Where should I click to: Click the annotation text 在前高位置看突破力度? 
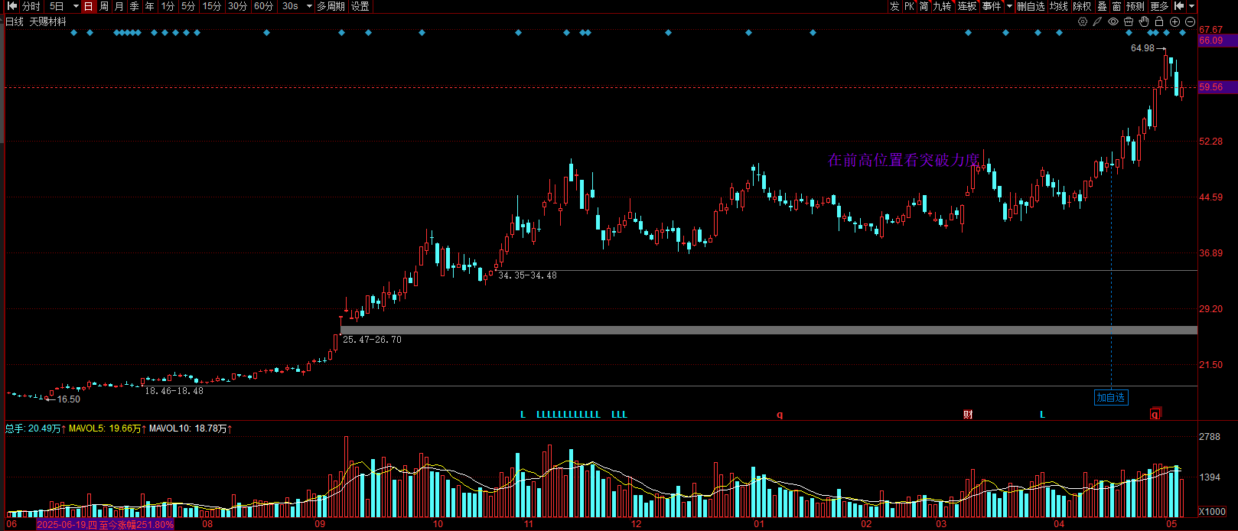[904, 160]
